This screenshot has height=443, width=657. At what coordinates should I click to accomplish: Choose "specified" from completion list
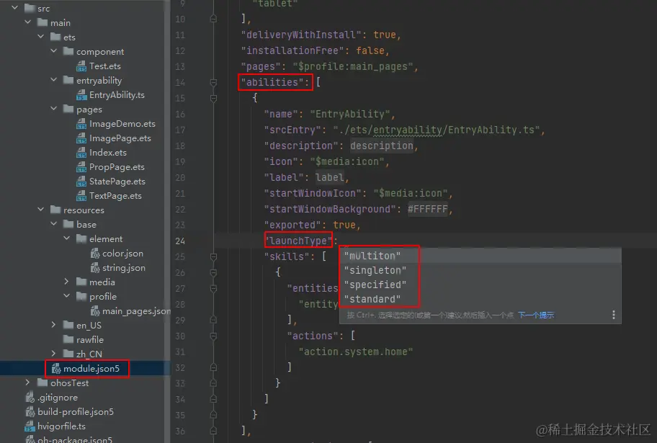coord(481,285)
